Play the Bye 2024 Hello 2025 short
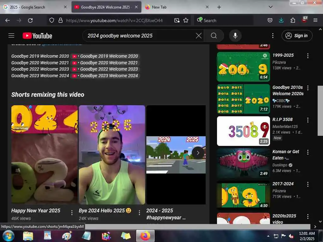Image resolution: width=323 pixels, height=242 pixels. click(112, 155)
